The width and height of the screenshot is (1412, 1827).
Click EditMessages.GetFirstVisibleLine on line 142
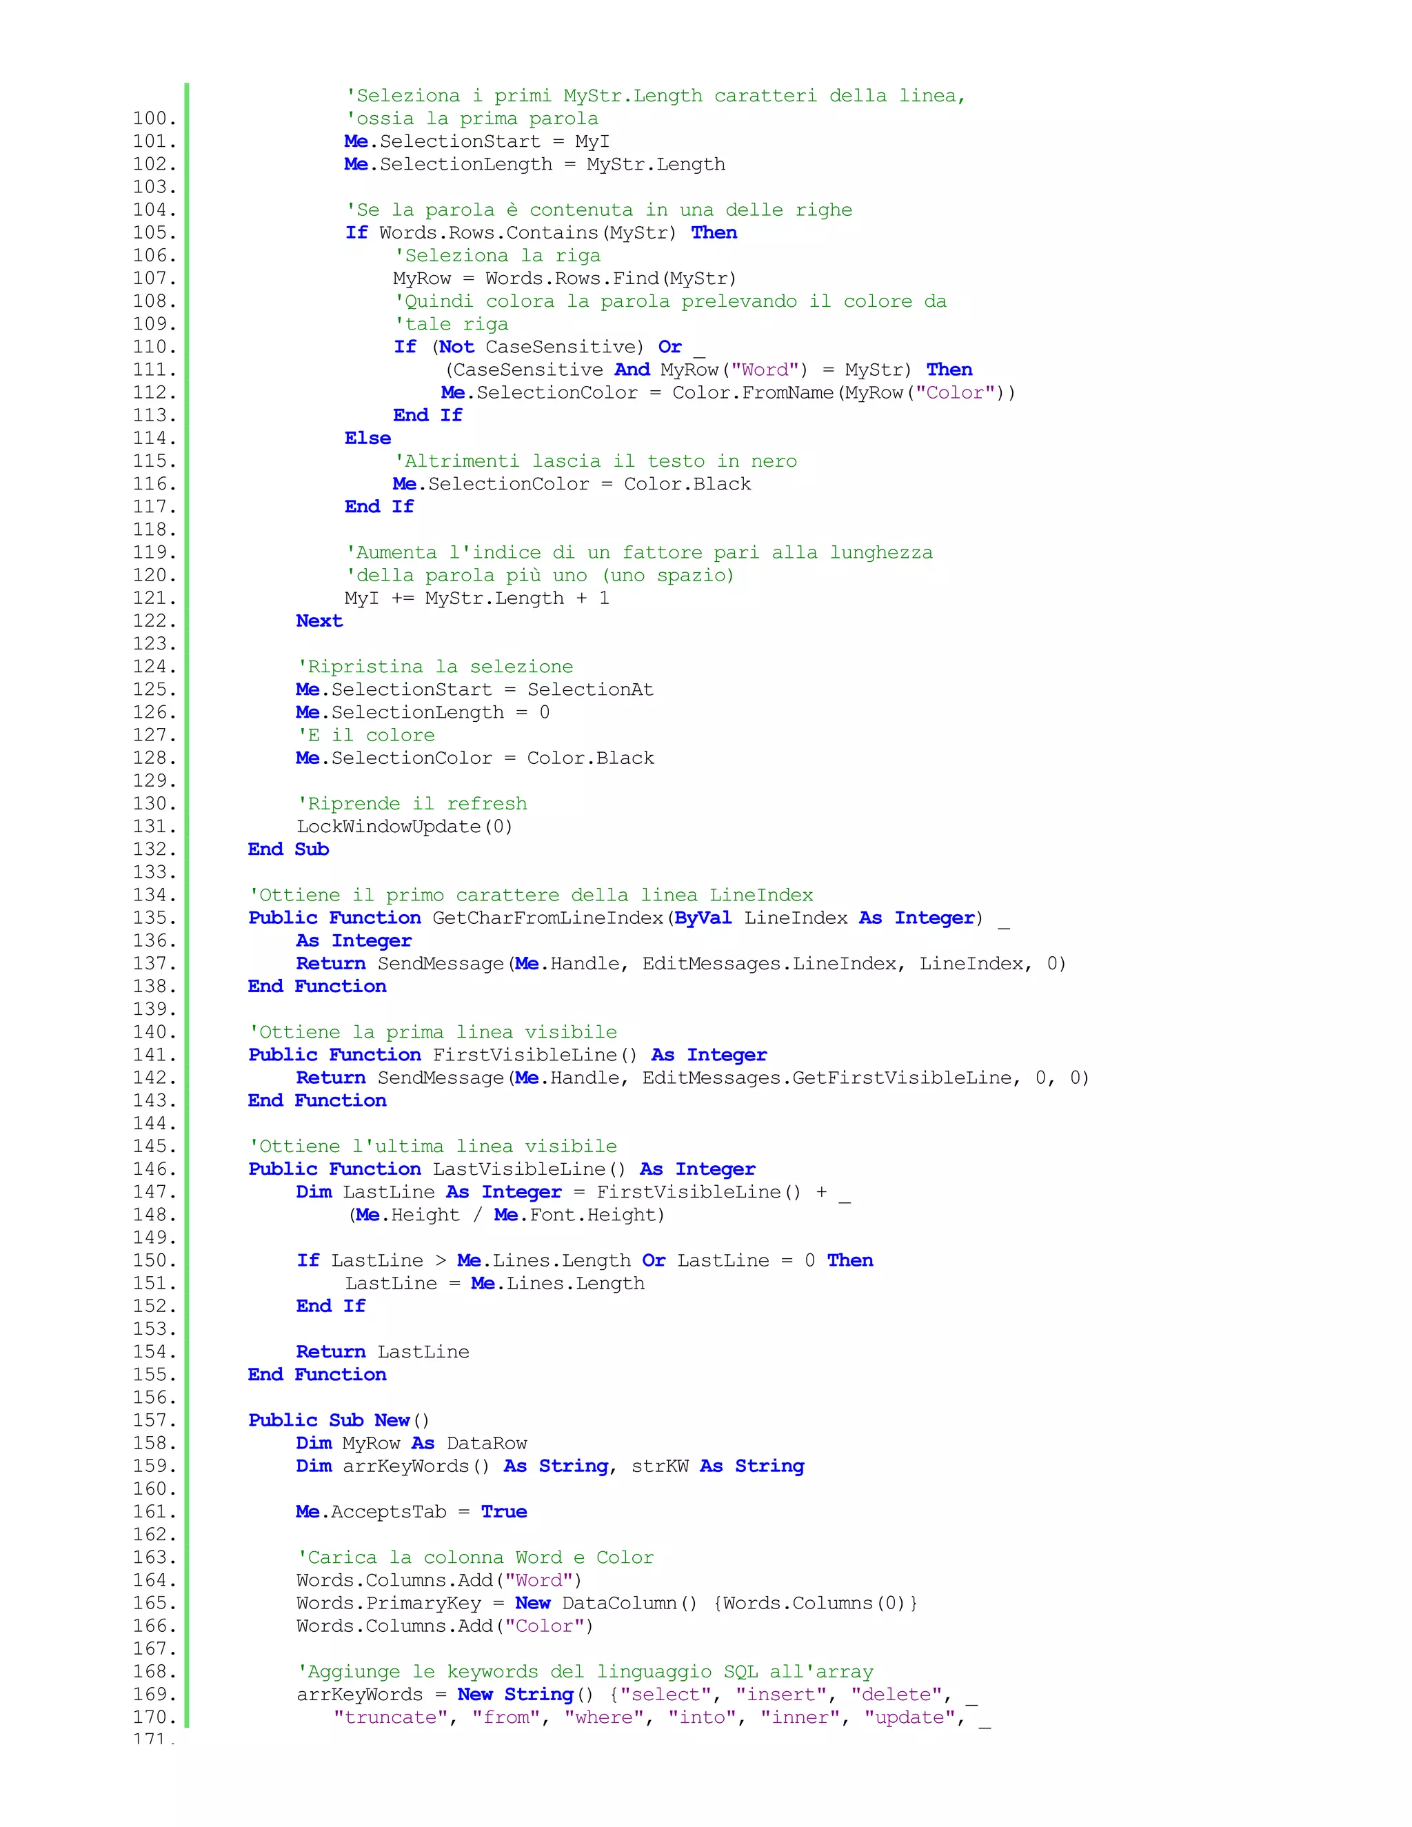coord(827,1078)
